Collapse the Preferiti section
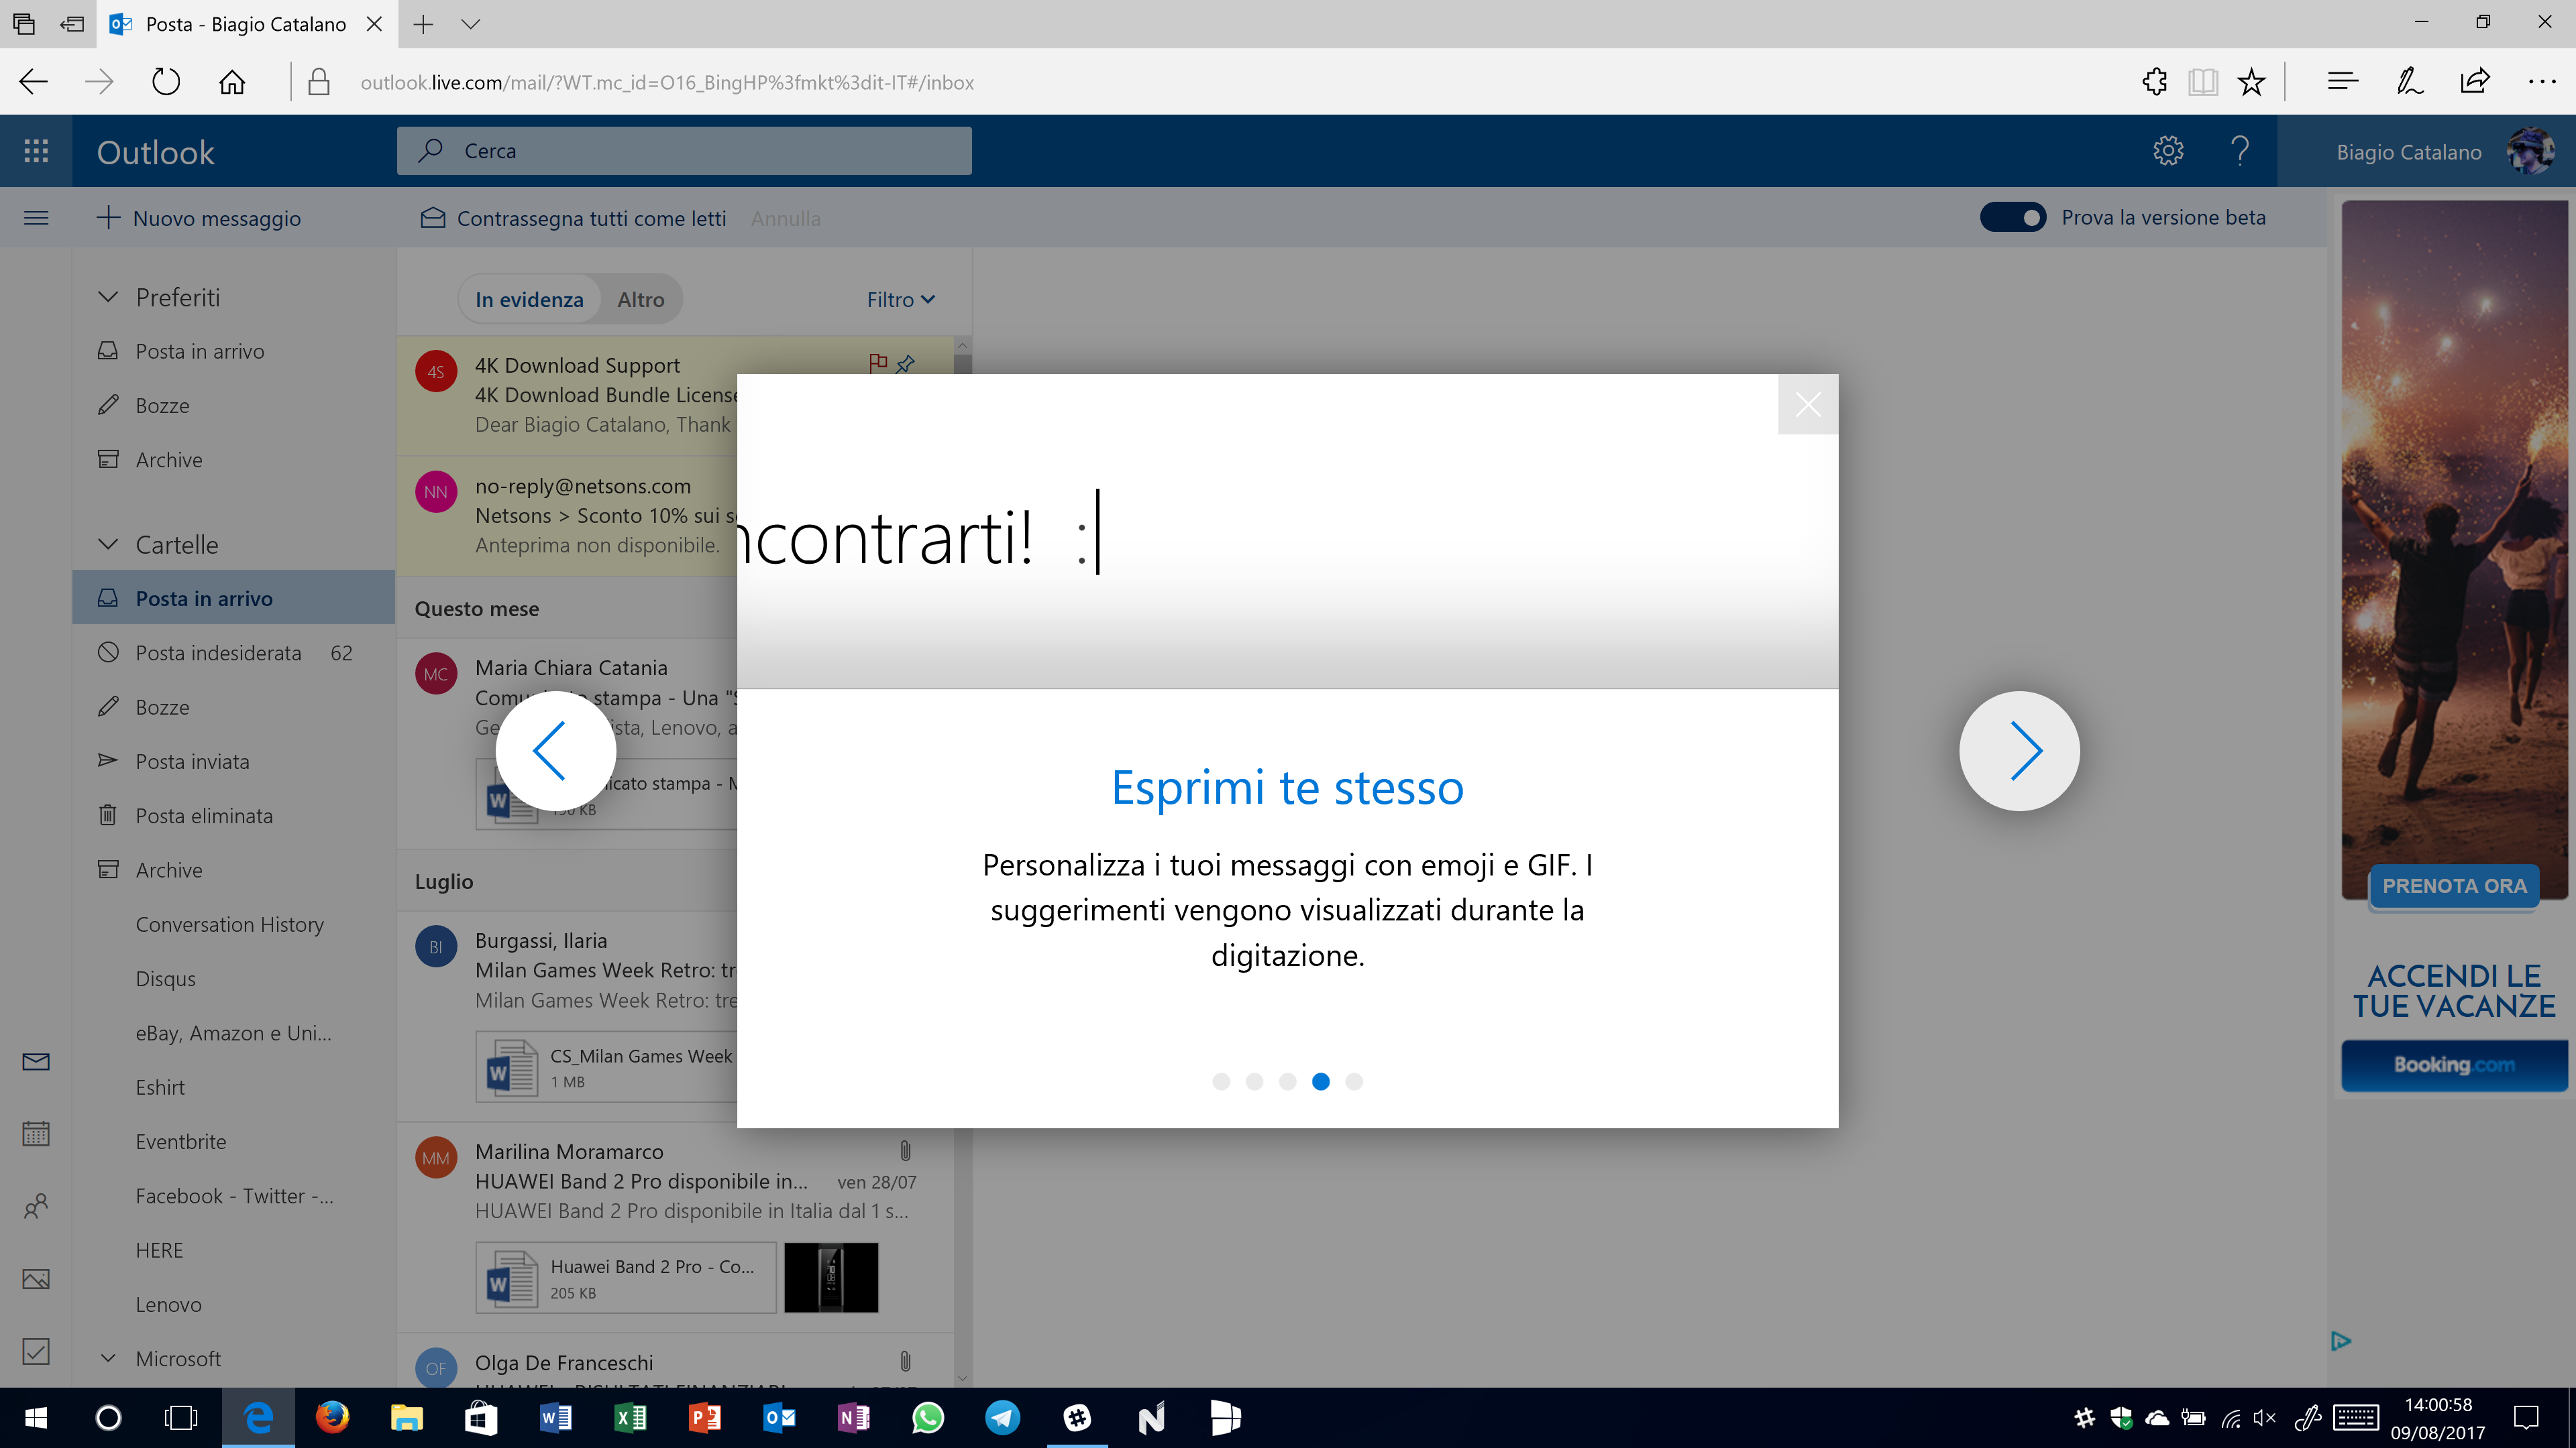2576x1448 pixels. click(x=108, y=297)
